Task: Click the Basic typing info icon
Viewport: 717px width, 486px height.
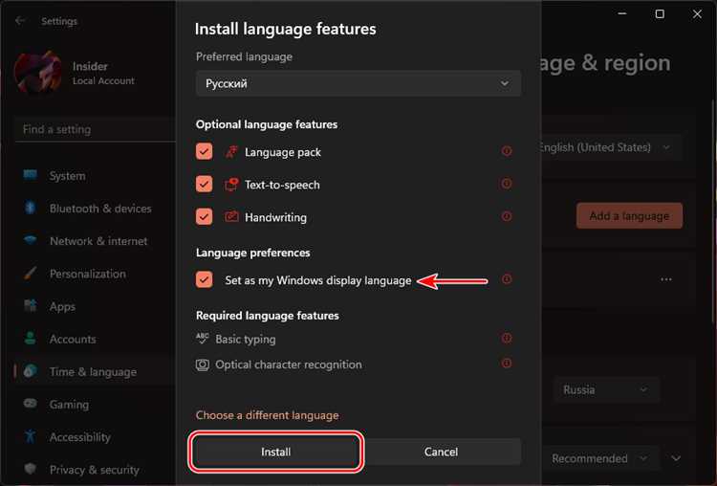Action: (506, 338)
